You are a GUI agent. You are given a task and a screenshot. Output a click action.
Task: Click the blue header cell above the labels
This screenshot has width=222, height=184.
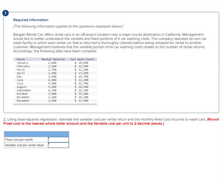click(x=26, y=134)
